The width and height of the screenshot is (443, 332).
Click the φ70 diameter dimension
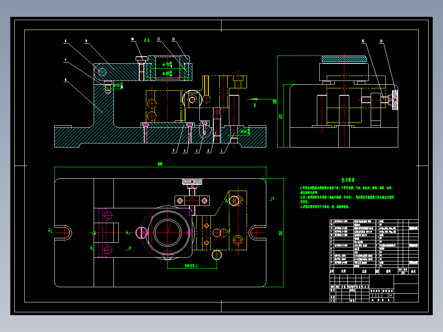pos(167,65)
